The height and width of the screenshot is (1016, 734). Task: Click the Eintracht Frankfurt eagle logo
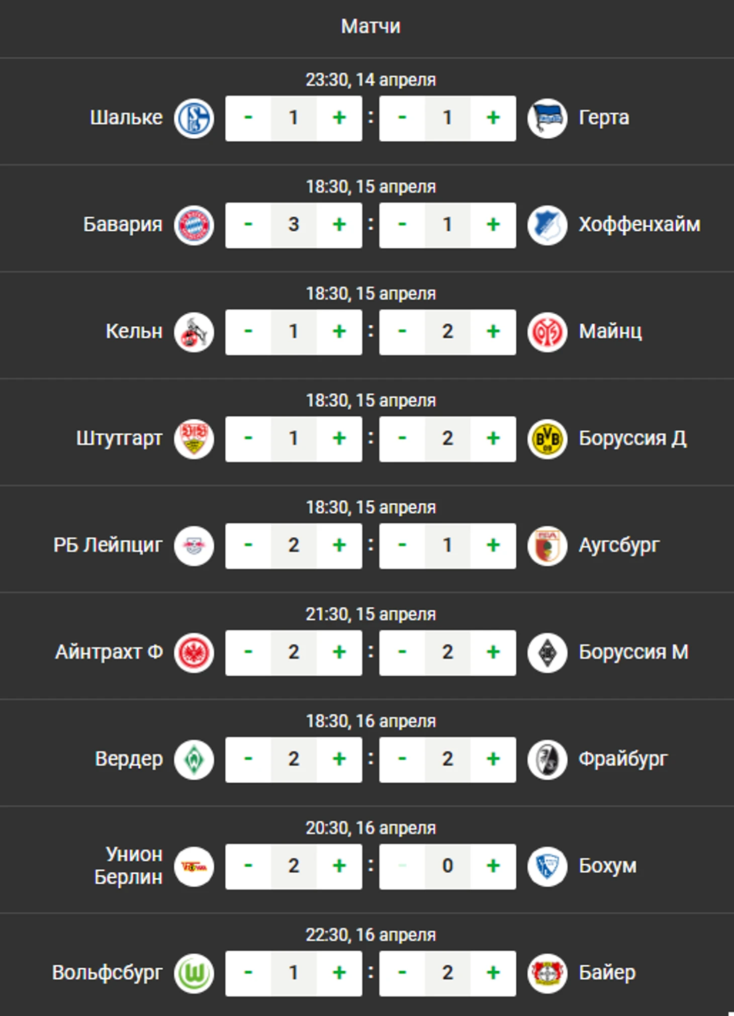click(194, 653)
